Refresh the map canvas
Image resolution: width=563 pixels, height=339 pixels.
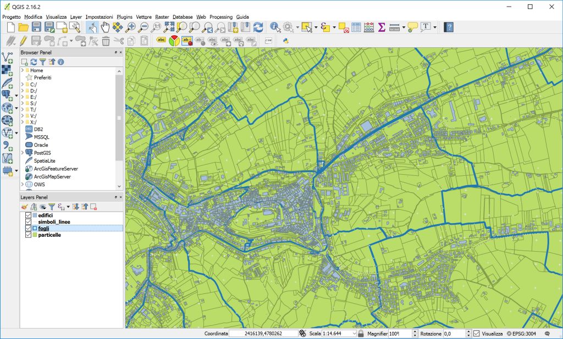tap(258, 27)
